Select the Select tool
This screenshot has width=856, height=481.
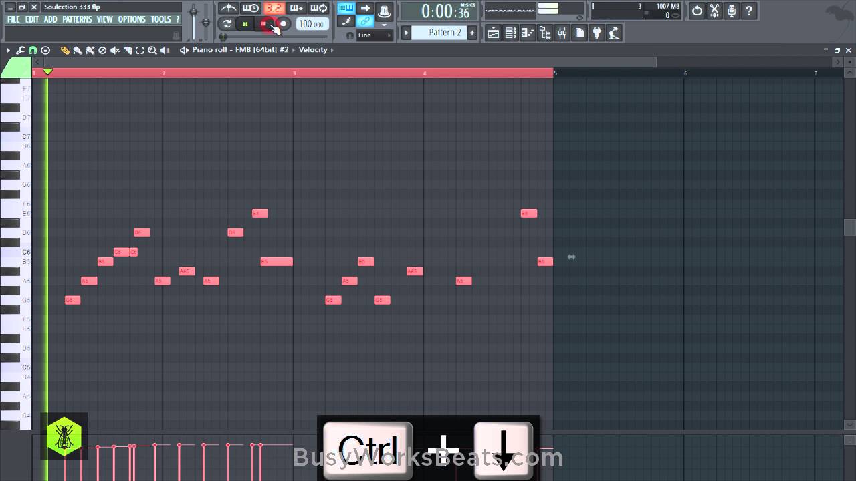click(x=140, y=50)
